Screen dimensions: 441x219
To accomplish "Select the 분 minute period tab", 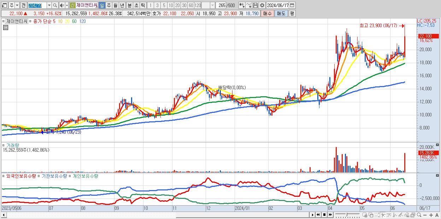I will tap(130, 6).
